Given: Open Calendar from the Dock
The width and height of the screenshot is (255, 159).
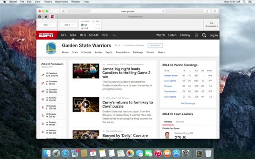Looking at the screenshot, I should point(93,153).
